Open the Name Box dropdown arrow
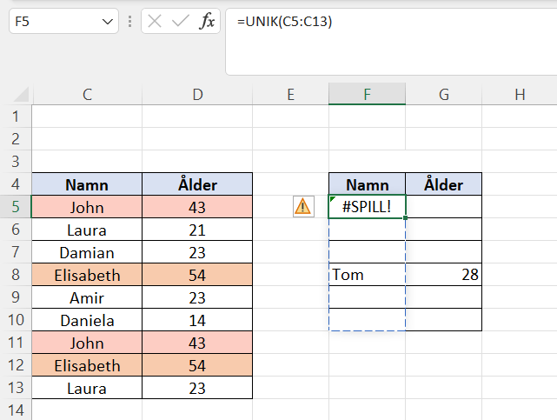Screen dimensions: 557x420 click(x=108, y=22)
